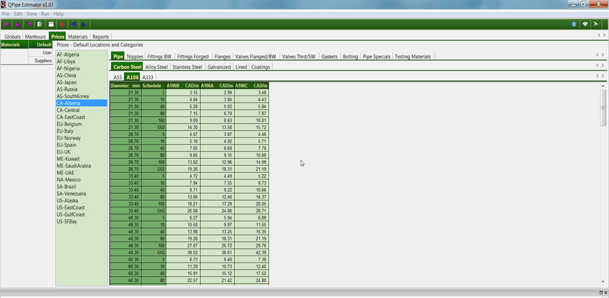Click the Default button in left panel

(x=41, y=45)
